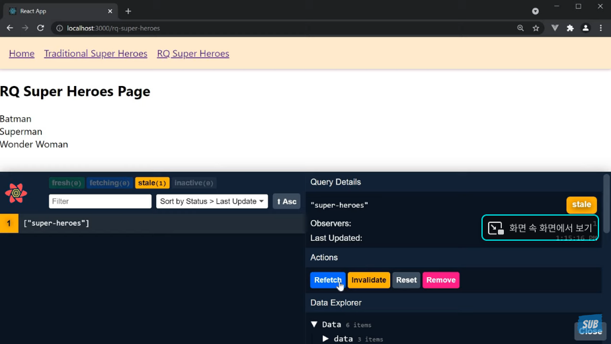
Task: Close the React App tab
Action: tap(110, 11)
